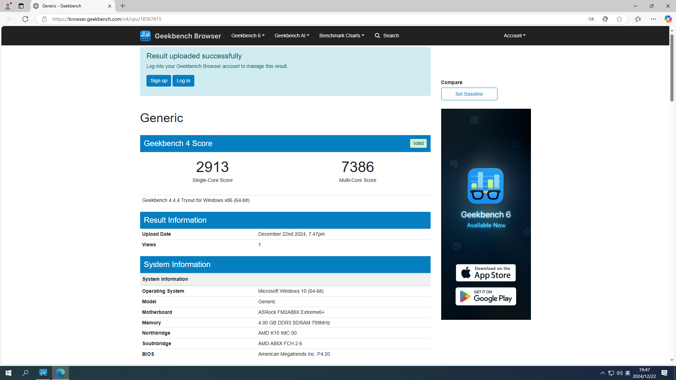Open the volume control tray icon
This screenshot has width=676, height=380.
(x=619, y=373)
